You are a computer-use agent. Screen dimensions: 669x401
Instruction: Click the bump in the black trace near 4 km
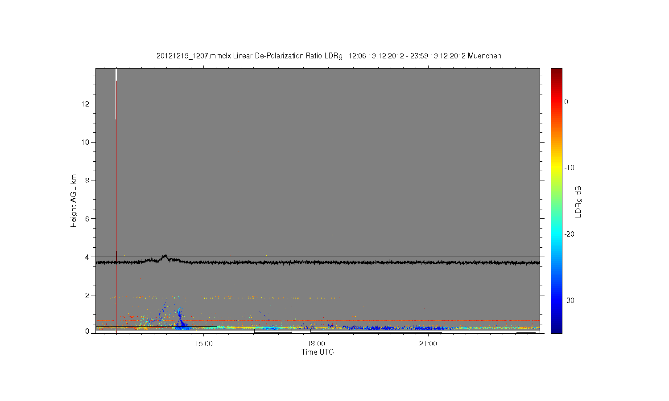pyautogui.click(x=165, y=257)
